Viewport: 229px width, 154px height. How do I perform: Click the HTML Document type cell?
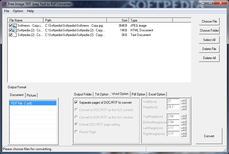point(142,30)
